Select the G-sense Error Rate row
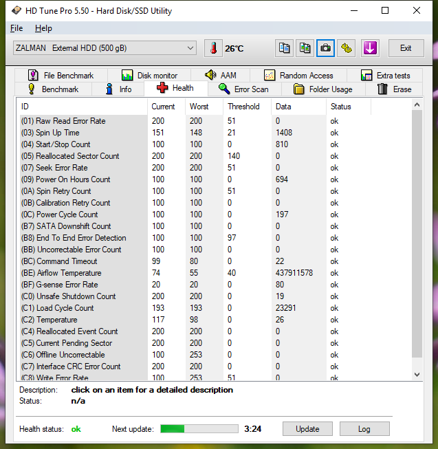The width and height of the screenshot is (438, 449). point(195,285)
